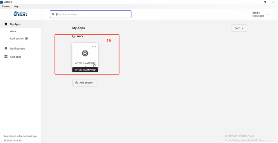Open Add apps grid icon
Viewport: 278px width, 143px height.
click(6, 57)
